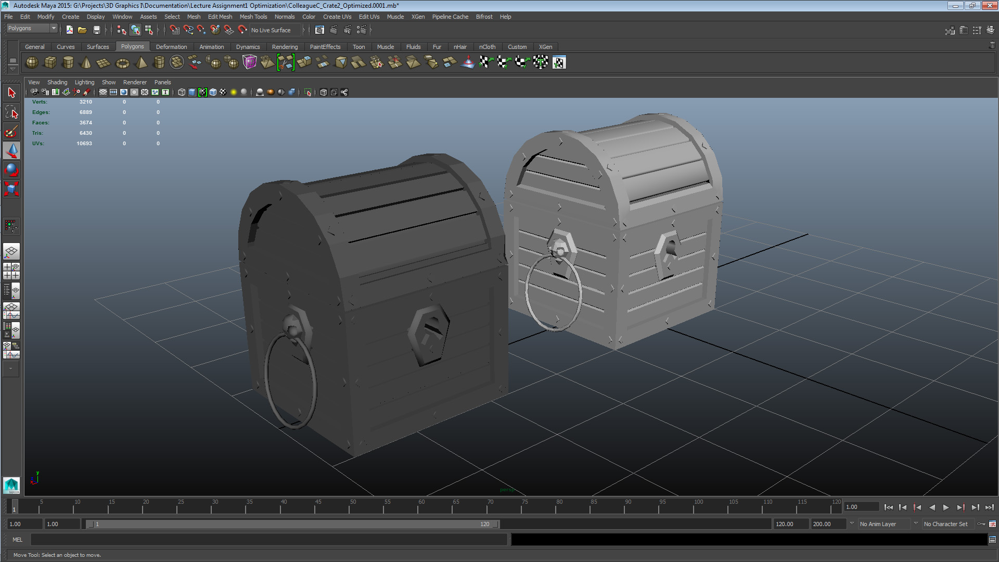
Task: Open the scene file folder icon
Action: pos(82,30)
